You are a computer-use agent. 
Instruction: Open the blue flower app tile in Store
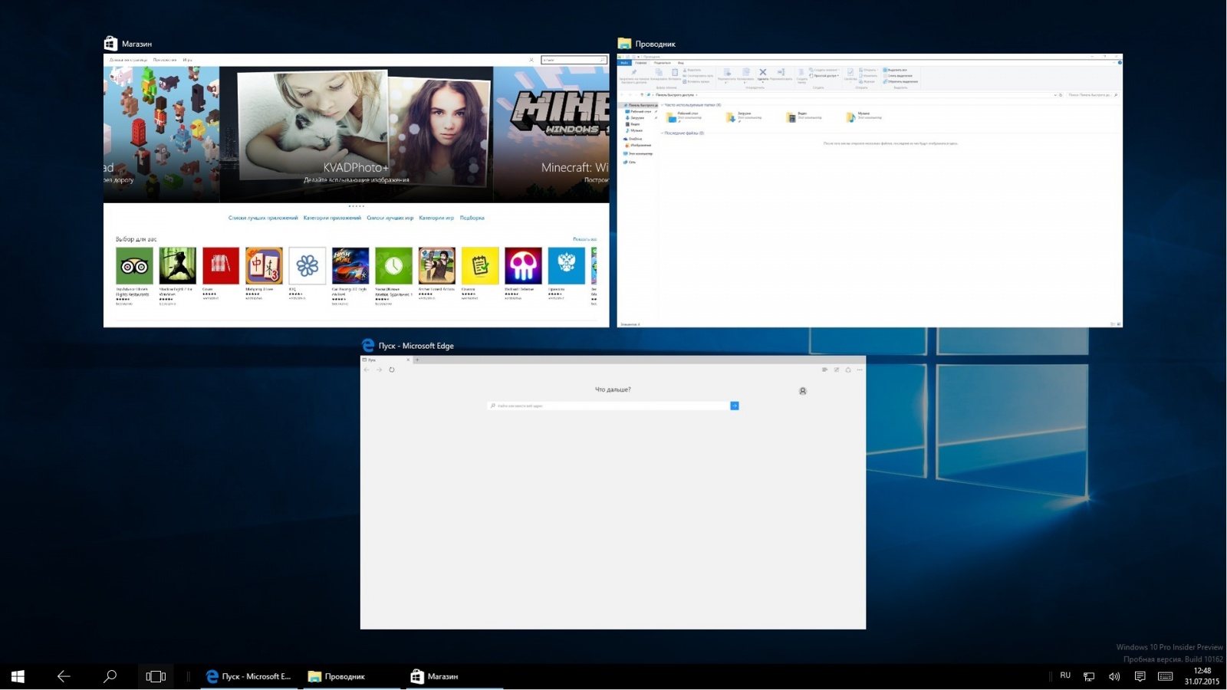pos(307,265)
